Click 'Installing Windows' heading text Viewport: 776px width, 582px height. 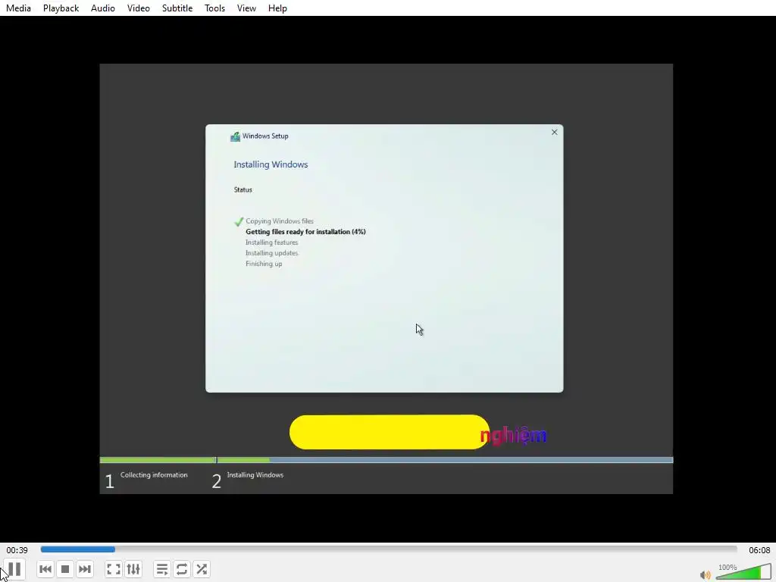pos(271,164)
